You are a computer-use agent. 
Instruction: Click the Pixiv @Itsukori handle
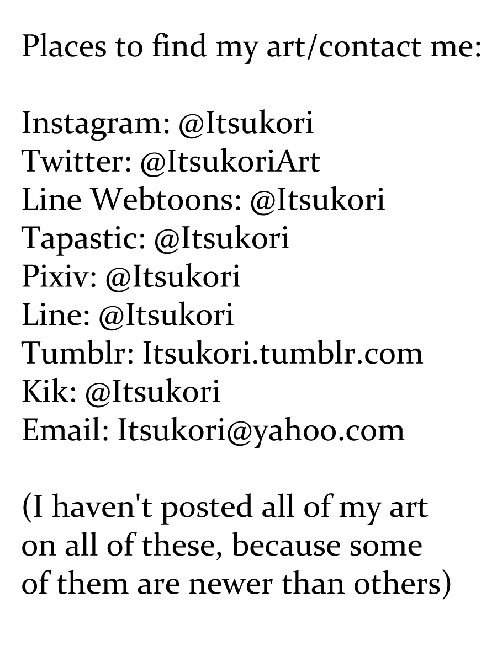[172, 276]
